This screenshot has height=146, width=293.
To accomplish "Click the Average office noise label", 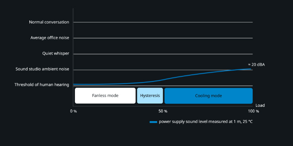I will 50,38.
